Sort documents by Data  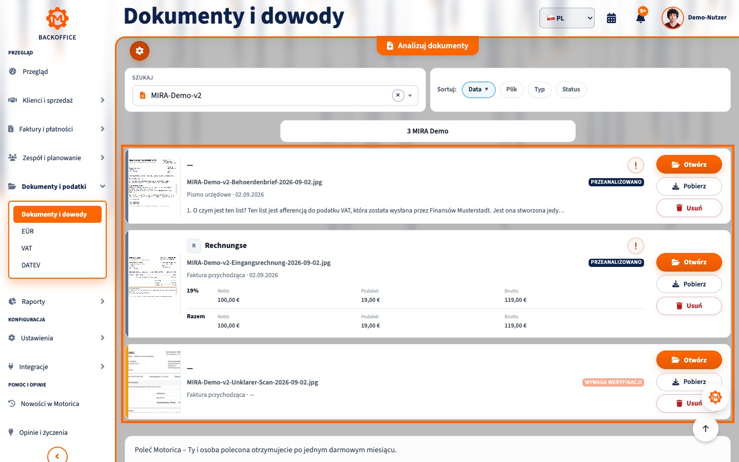pyautogui.click(x=479, y=90)
